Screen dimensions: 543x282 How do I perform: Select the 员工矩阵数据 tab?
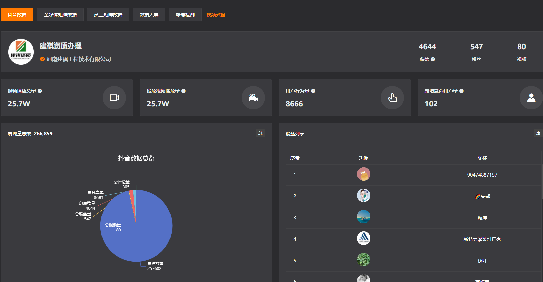point(108,15)
